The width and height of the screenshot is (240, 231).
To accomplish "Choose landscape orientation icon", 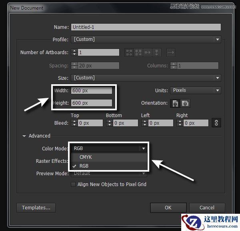I will pyautogui.click(x=185, y=103).
